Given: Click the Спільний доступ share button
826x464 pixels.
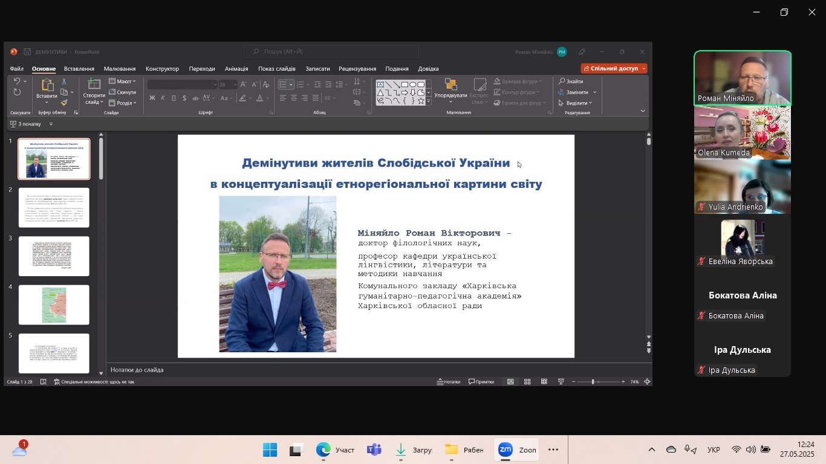Looking at the screenshot, I should (x=614, y=68).
